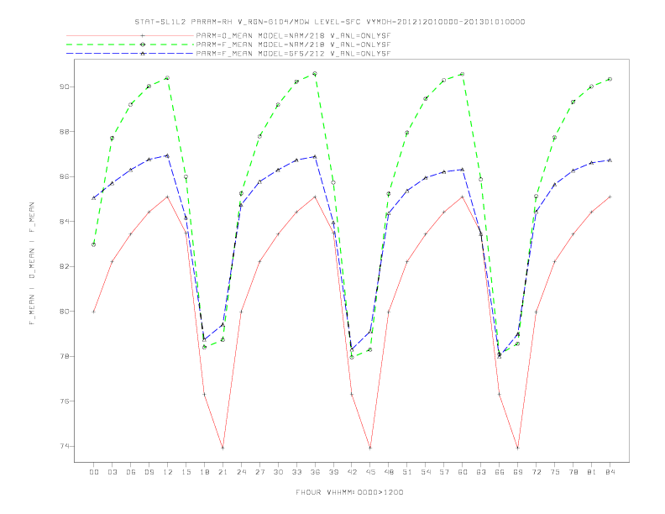Viewport: 665px width, 514px height.
Task: Click the x-axis label FHOUR VHHMM:0000>1200
Action: tap(349, 492)
